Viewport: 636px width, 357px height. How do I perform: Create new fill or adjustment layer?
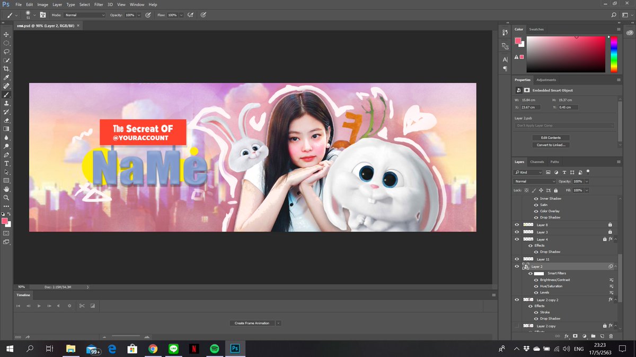click(x=584, y=336)
